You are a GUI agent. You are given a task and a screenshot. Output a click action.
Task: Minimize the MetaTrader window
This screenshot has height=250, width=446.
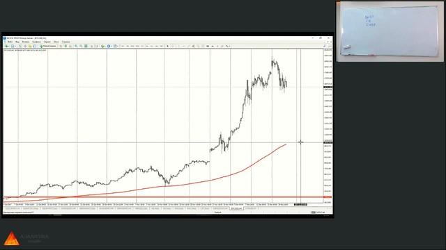click(313, 38)
